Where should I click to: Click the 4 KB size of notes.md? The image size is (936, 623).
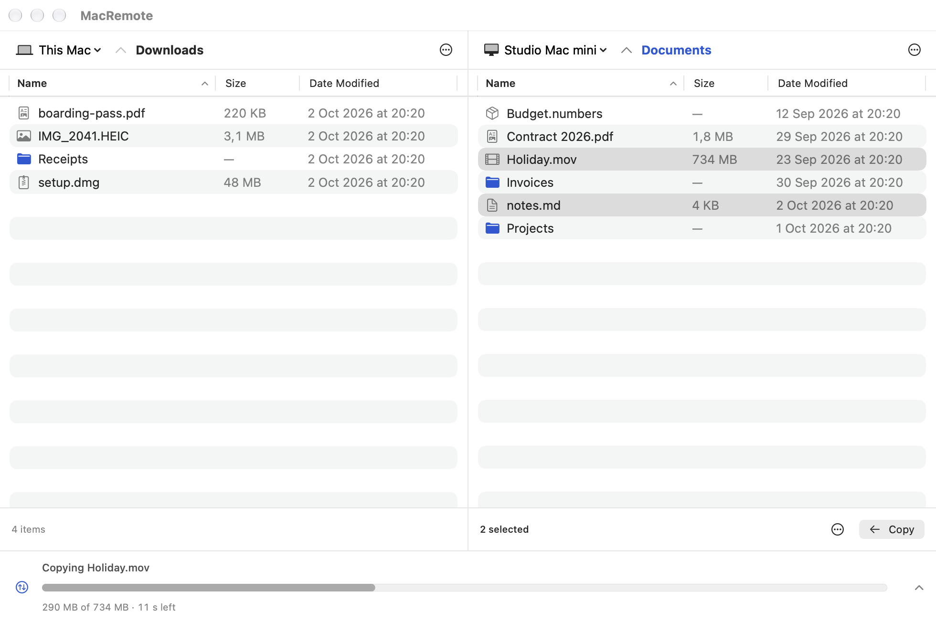point(706,205)
